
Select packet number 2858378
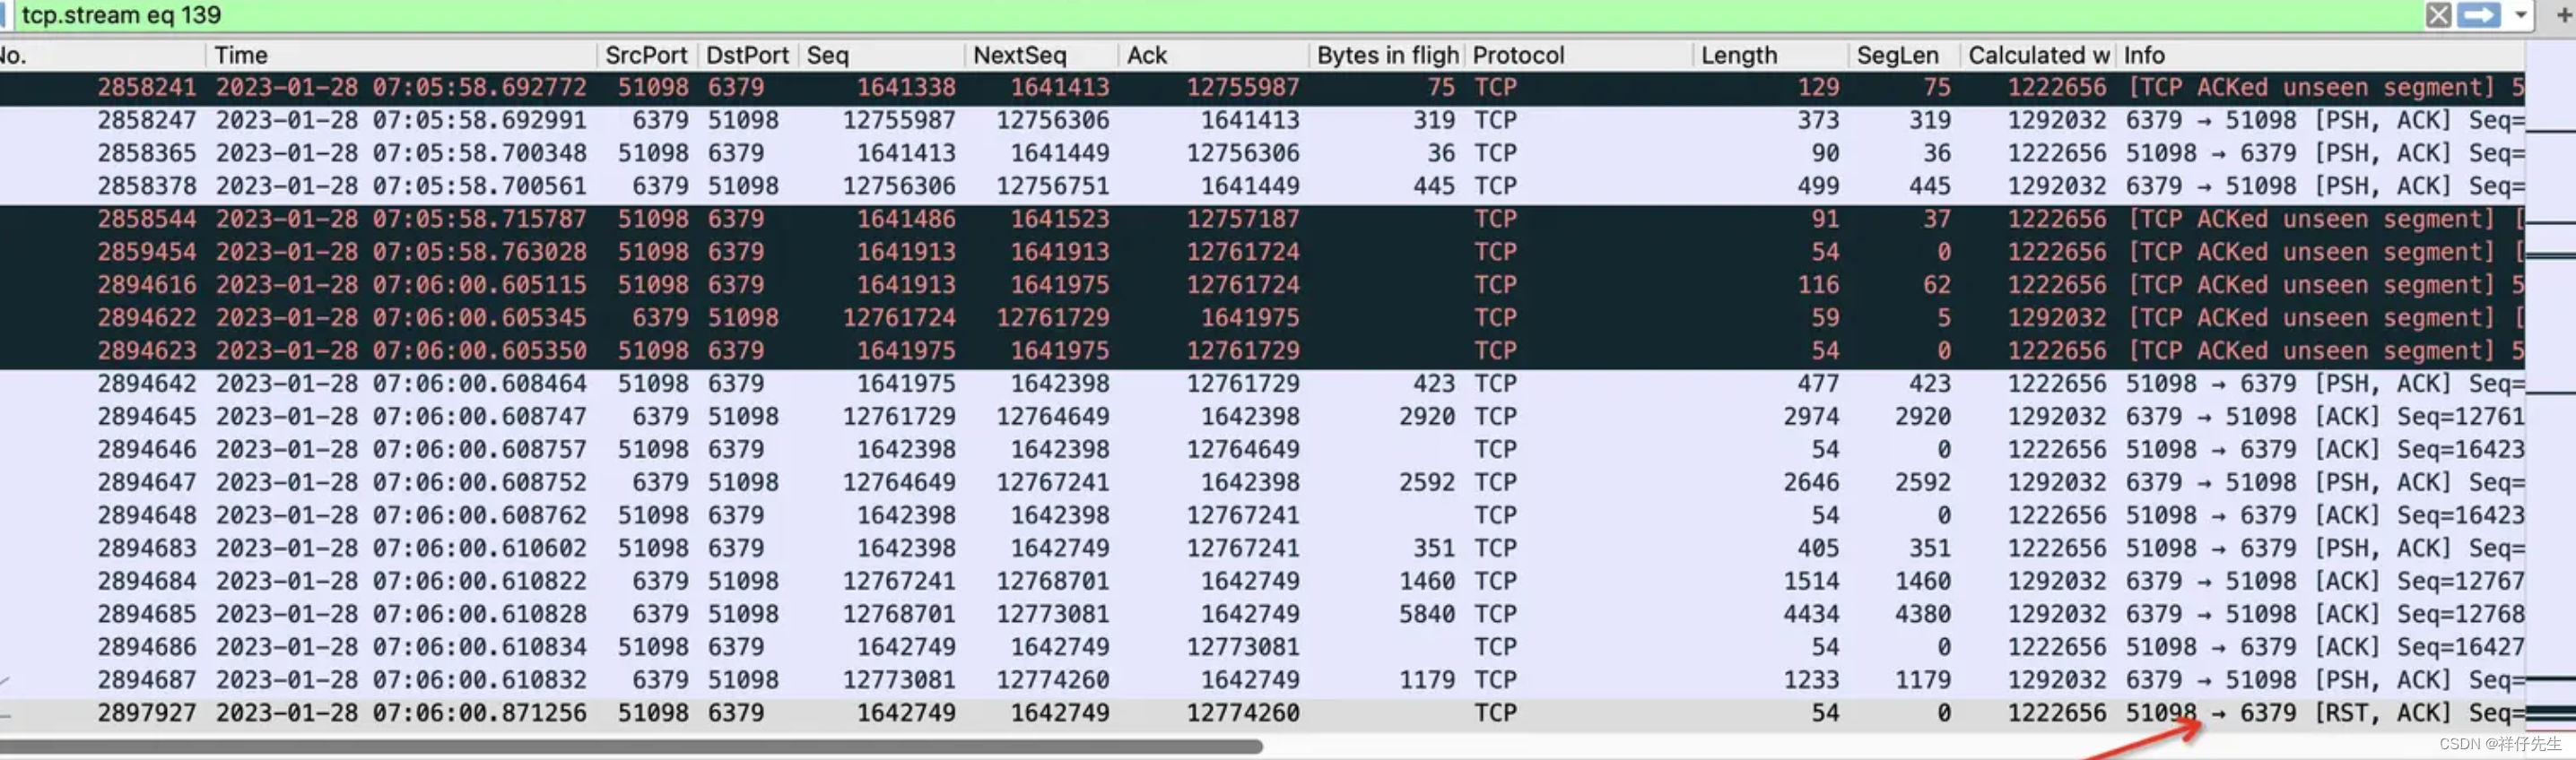point(1262,186)
